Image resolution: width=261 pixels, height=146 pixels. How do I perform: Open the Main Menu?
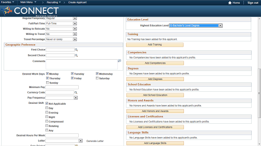[28, 2]
